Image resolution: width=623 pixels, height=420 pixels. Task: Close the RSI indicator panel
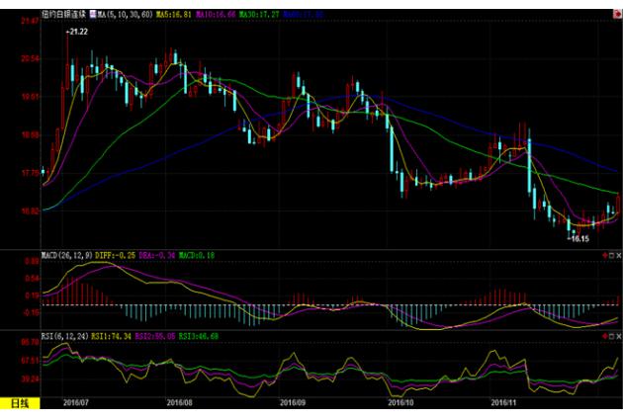click(x=617, y=337)
